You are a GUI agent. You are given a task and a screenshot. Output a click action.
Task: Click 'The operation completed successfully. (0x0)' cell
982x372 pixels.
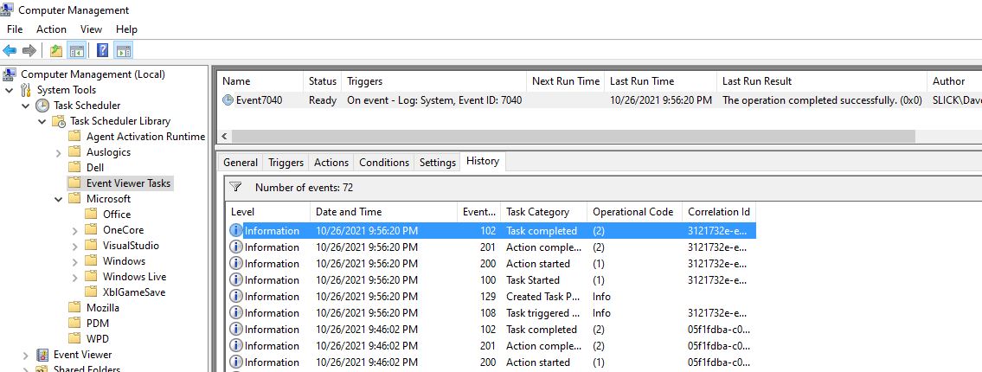(822, 100)
